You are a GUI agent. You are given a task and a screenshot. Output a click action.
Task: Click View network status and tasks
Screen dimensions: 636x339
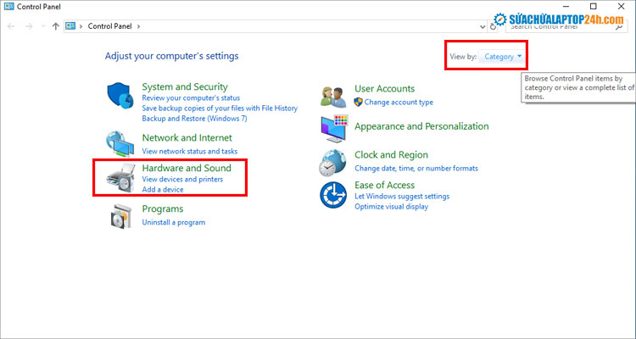point(189,151)
